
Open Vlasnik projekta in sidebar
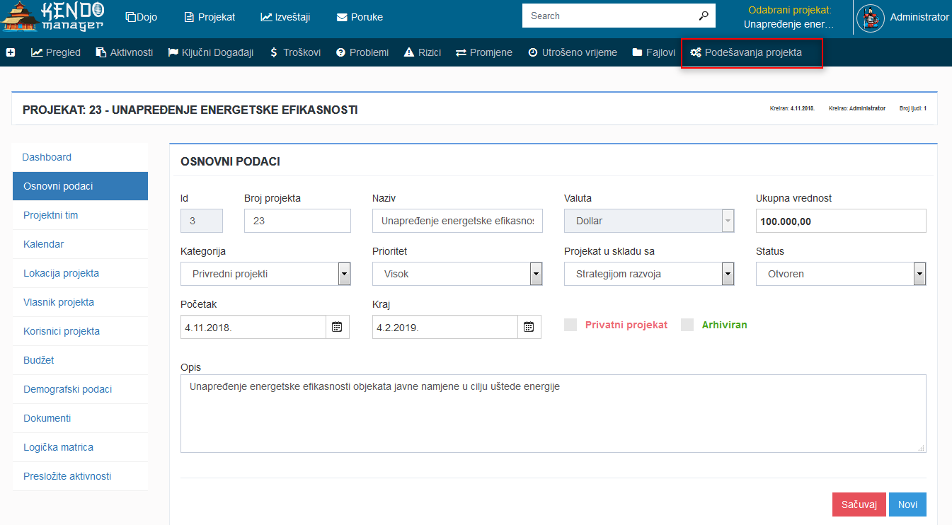click(80, 302)
